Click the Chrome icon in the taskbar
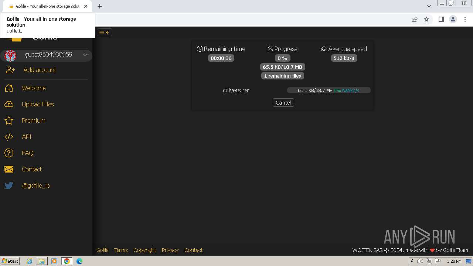This screenshot has width=473, height=266. [67, 261]
